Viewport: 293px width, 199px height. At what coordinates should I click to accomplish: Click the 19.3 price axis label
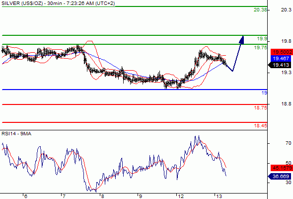286,73
